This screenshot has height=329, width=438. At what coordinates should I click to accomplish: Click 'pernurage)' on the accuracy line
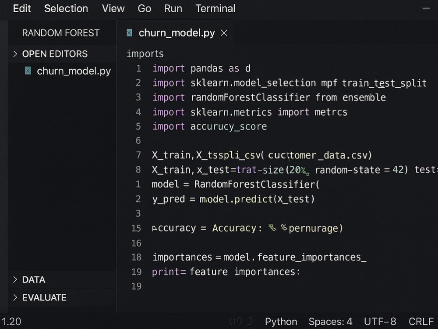tap(316, 228)
